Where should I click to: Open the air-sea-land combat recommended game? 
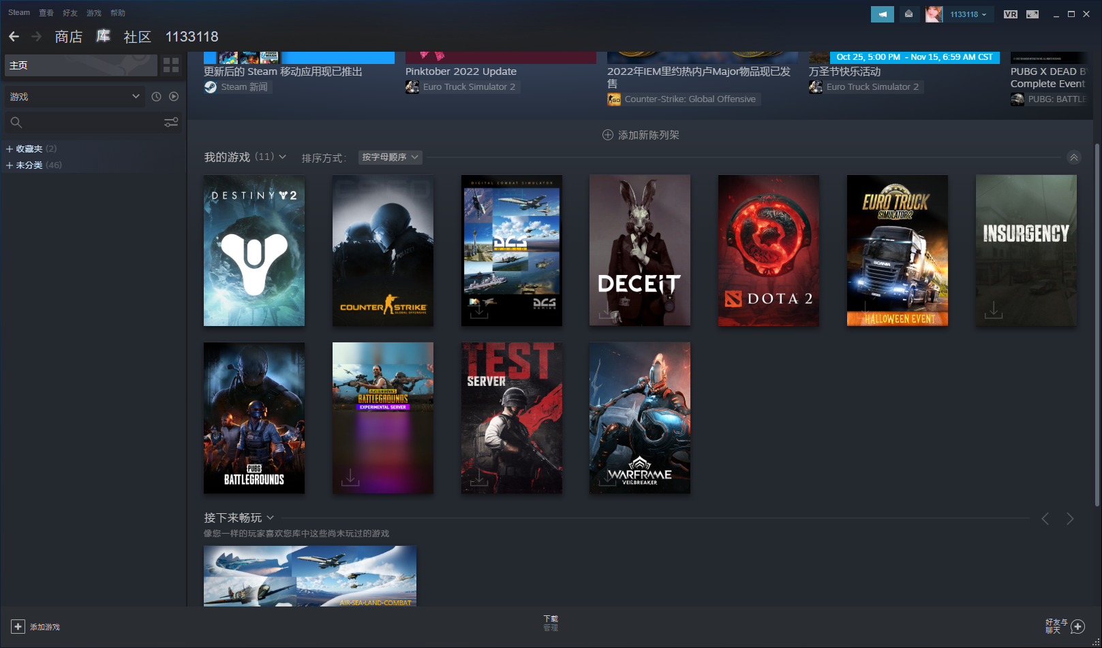(310, 576)
